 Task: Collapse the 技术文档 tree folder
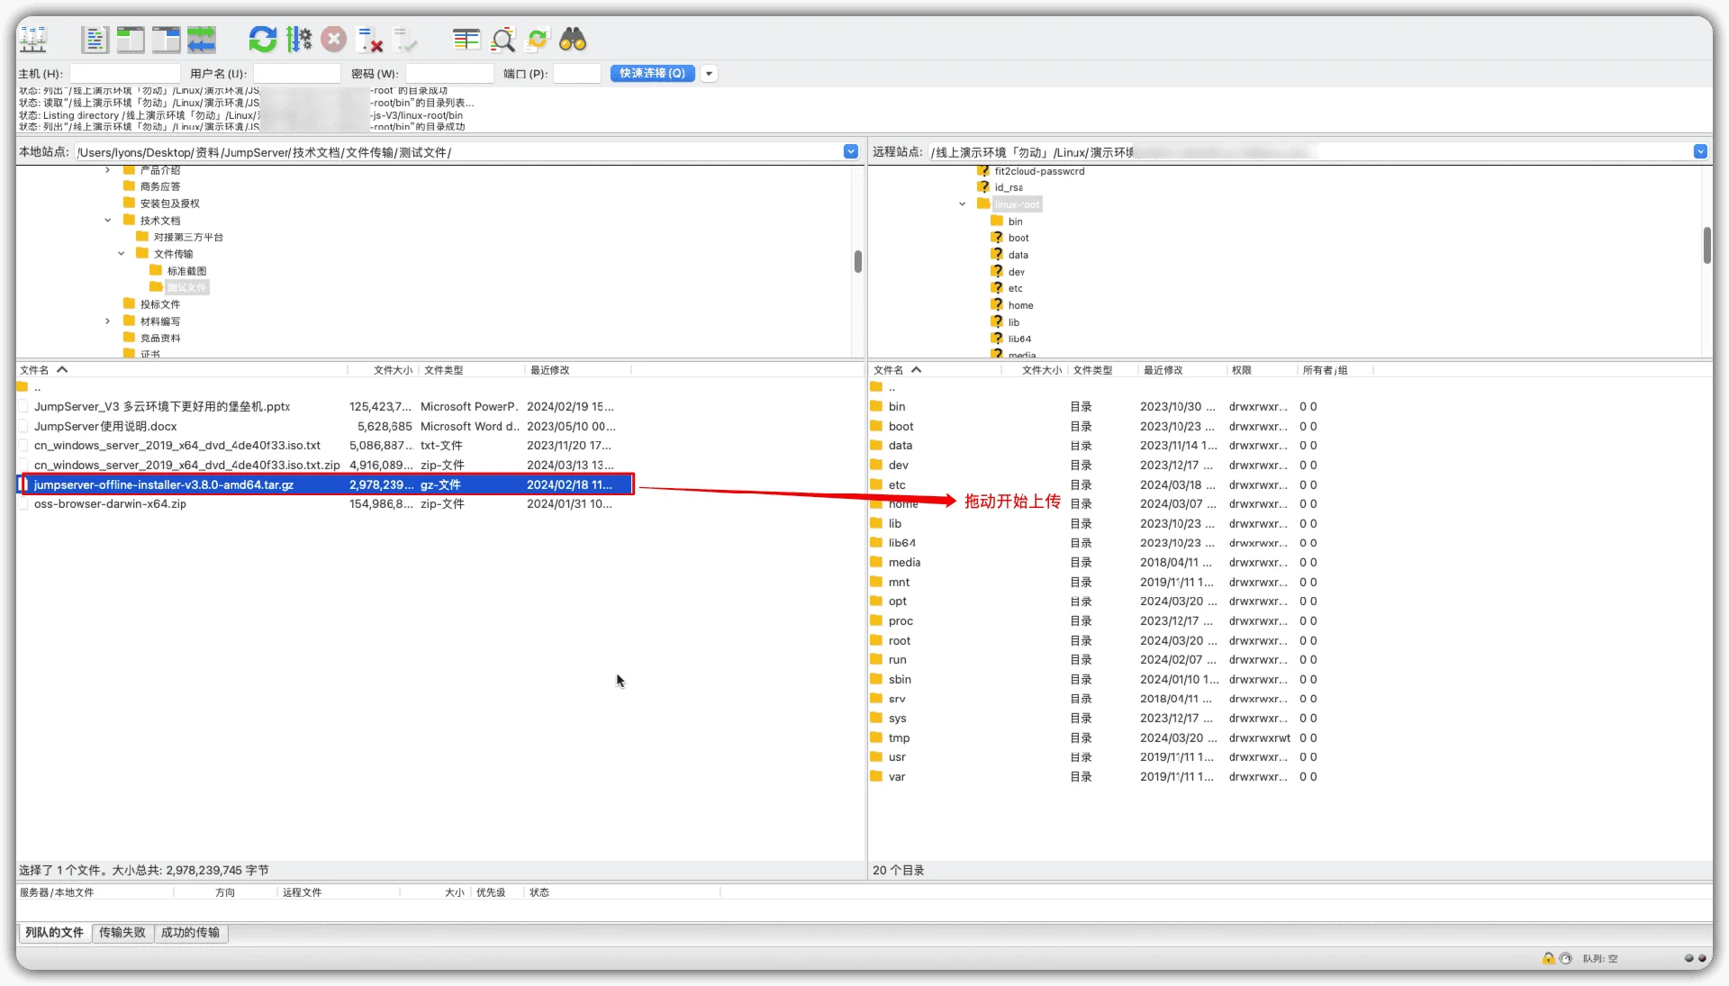click(x=108, y=221)
